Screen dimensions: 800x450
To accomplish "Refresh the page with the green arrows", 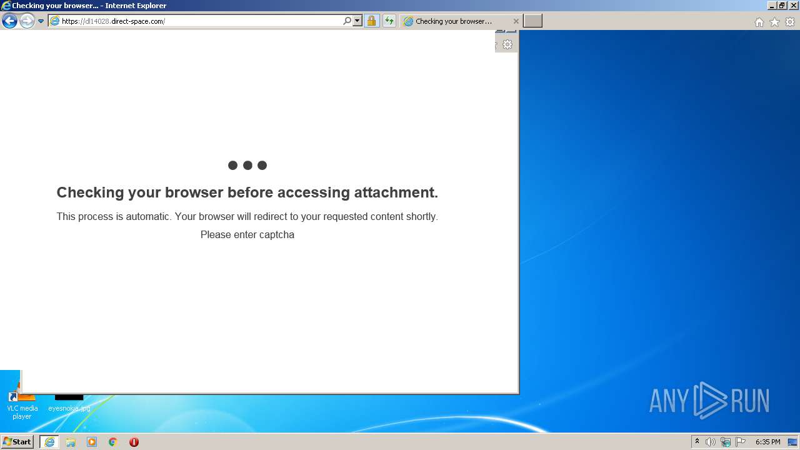I will pos(389,21).
